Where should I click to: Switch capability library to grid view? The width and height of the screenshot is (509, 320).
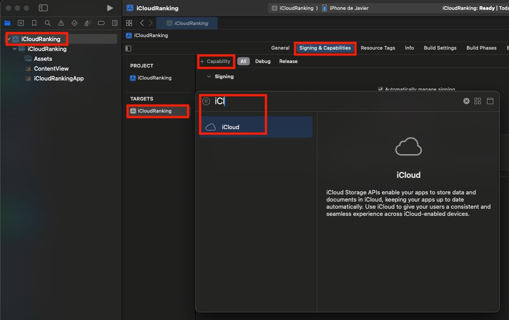coord(478,101)
